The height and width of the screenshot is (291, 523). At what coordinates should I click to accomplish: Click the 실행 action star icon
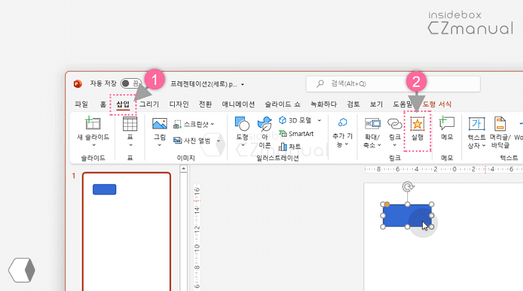[x=417, y=124]
